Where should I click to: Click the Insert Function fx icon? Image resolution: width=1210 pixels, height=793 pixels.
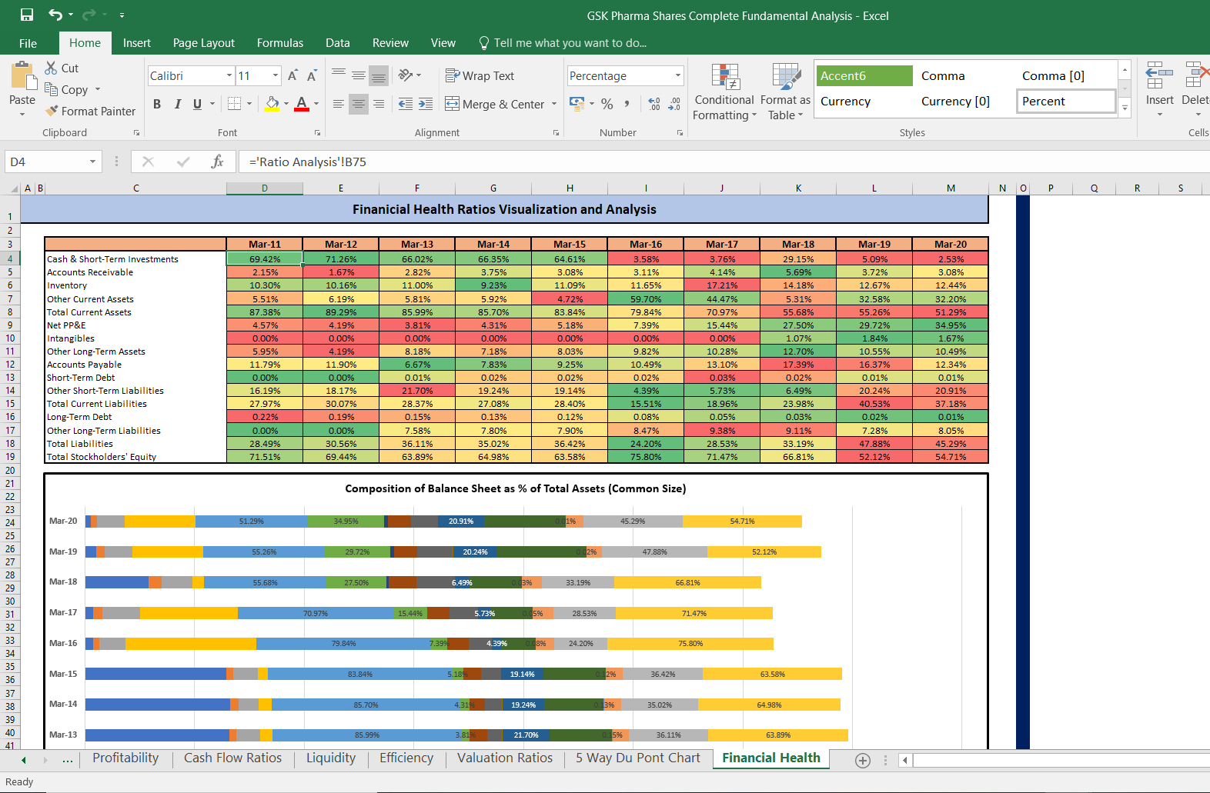pyautogui.click(x=217, y=162)
